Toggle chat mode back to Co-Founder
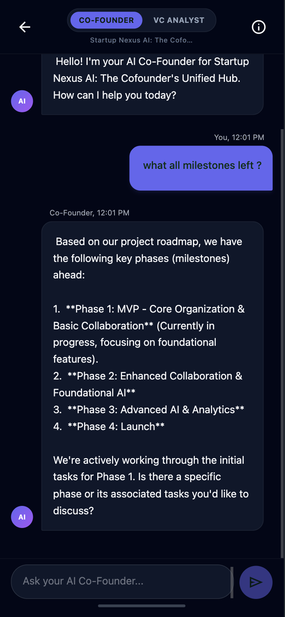 (x=106, y=20)
